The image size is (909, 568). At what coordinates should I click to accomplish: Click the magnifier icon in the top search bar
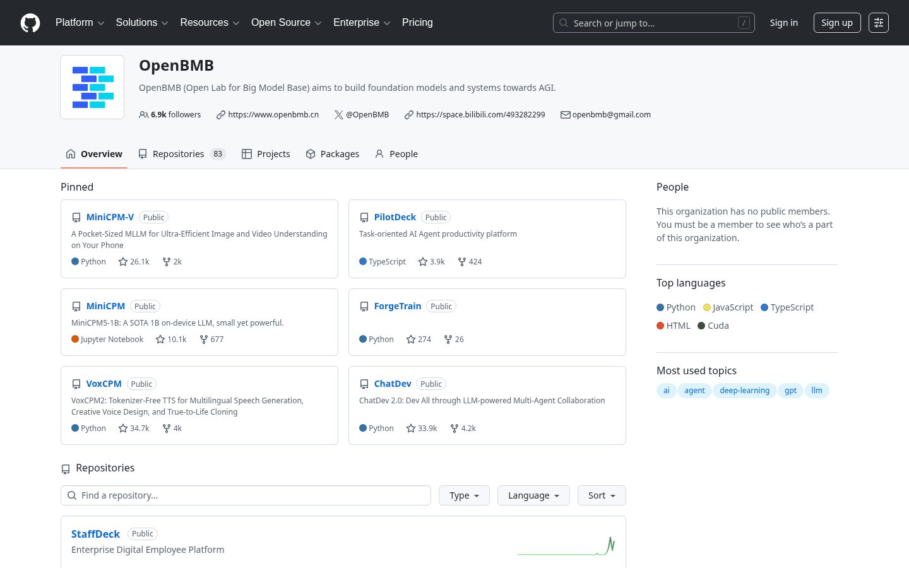pos(564,23)
